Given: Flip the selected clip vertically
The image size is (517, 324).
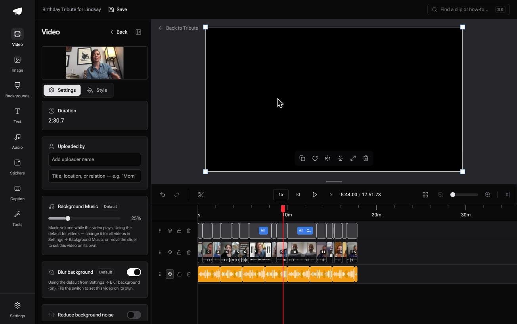Looking at the screenshot, I should [x=340, y=158].
